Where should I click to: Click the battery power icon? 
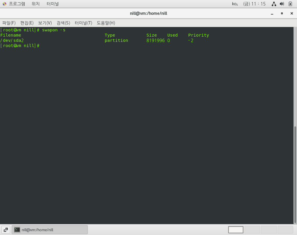pos(290,4)
